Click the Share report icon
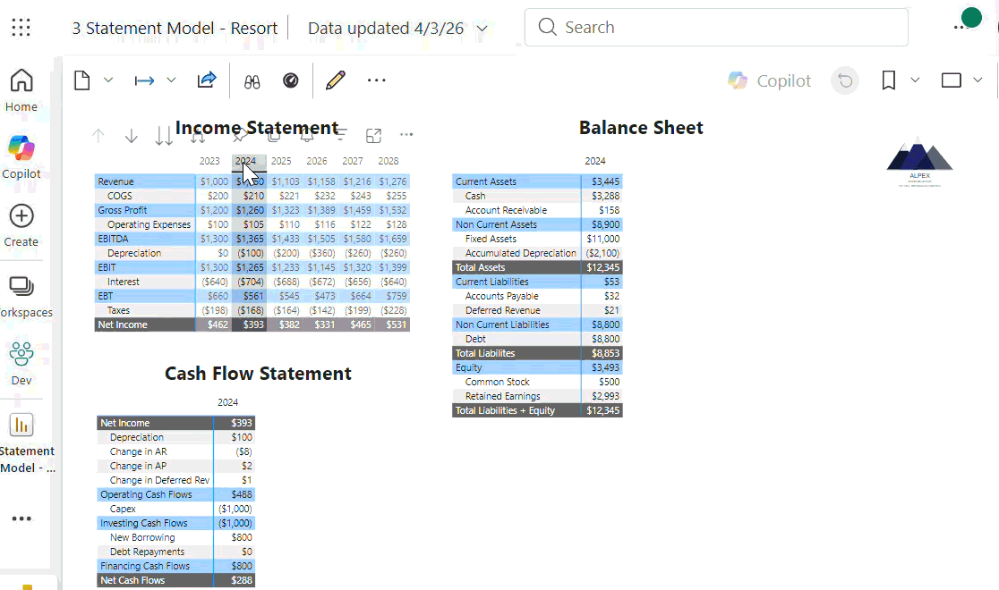This screenshot has height=590, width=999. (207, 80)
